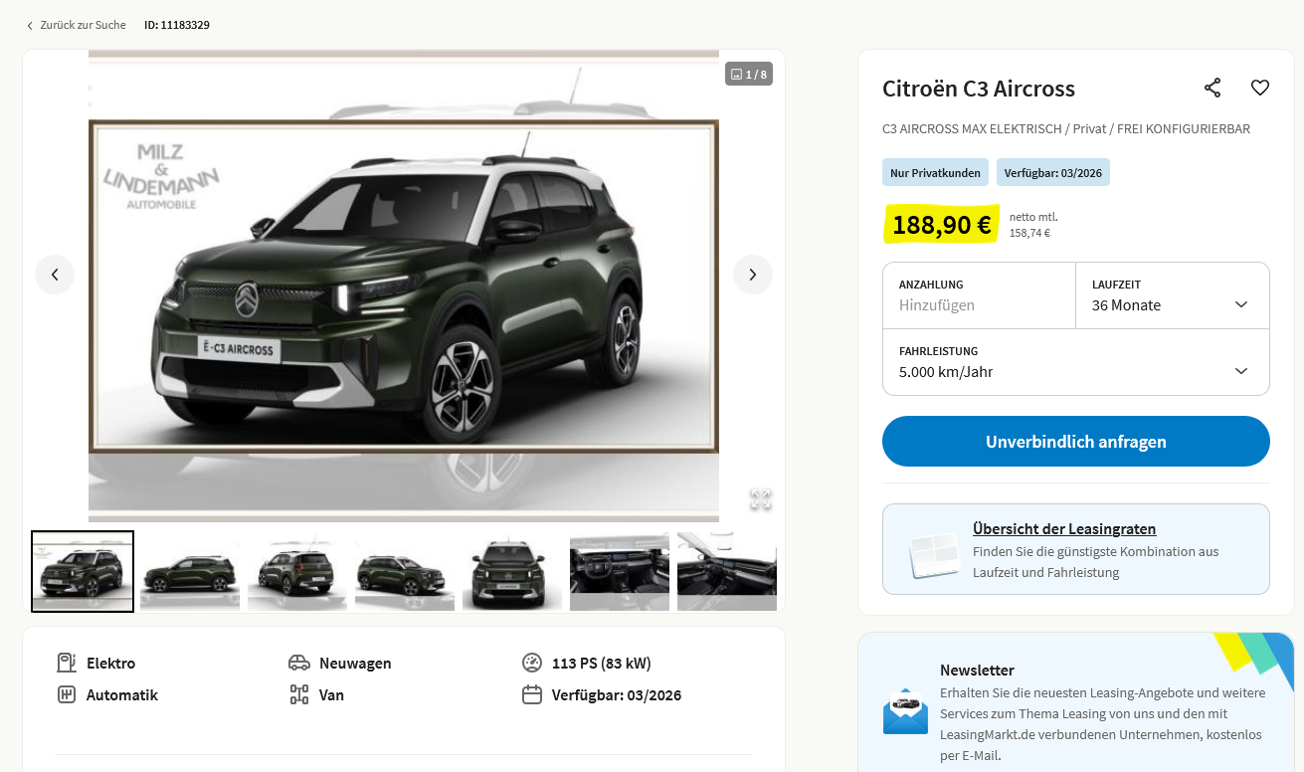Click the Anzahlung Hinzufügen input field
The width and height of the screenshot is (1304, 772).
(979, 305)
